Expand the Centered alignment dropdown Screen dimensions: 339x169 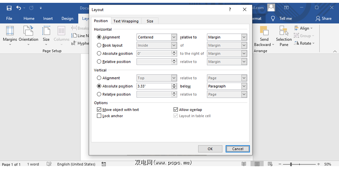174,37
